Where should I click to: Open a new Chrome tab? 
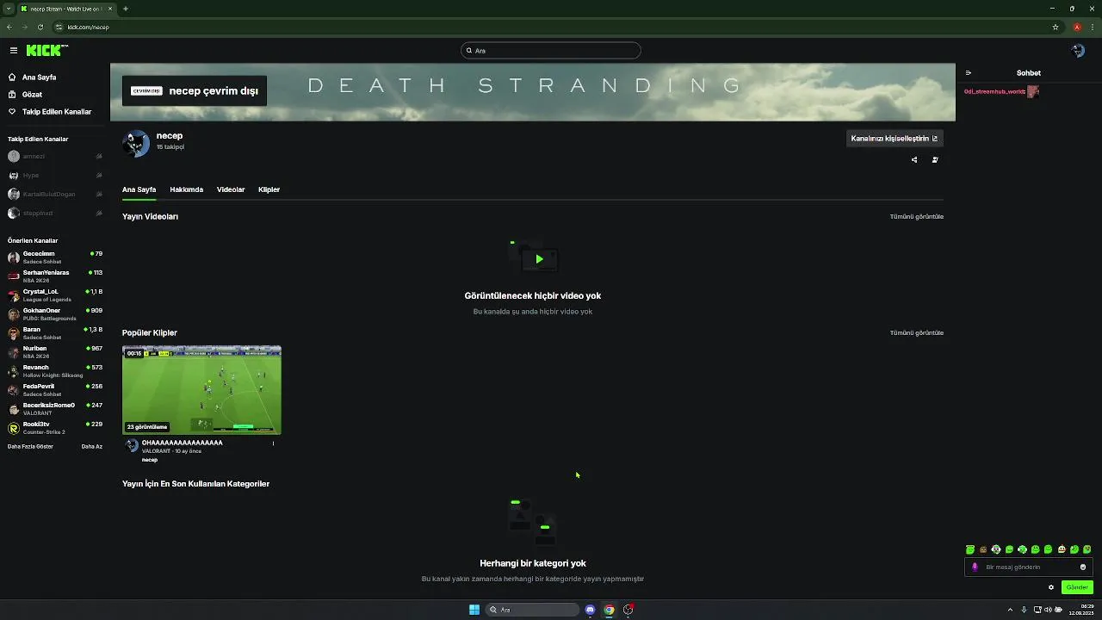pos(126,9)
